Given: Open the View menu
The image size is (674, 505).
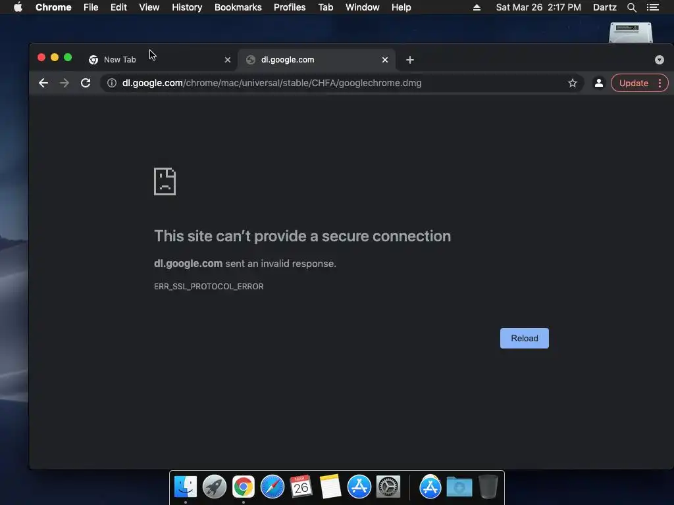Looking at the screenshot, I should [149, 7].
